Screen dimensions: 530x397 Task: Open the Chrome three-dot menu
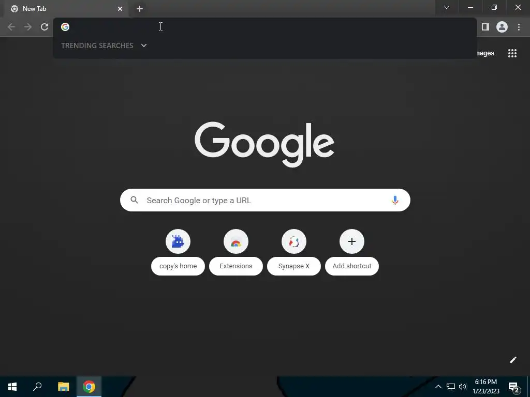point(519,27)
